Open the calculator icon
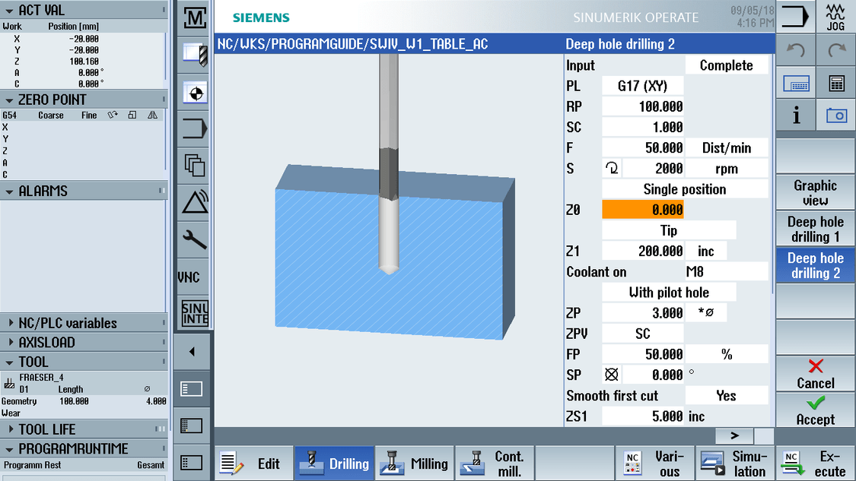 click(836, 84)
